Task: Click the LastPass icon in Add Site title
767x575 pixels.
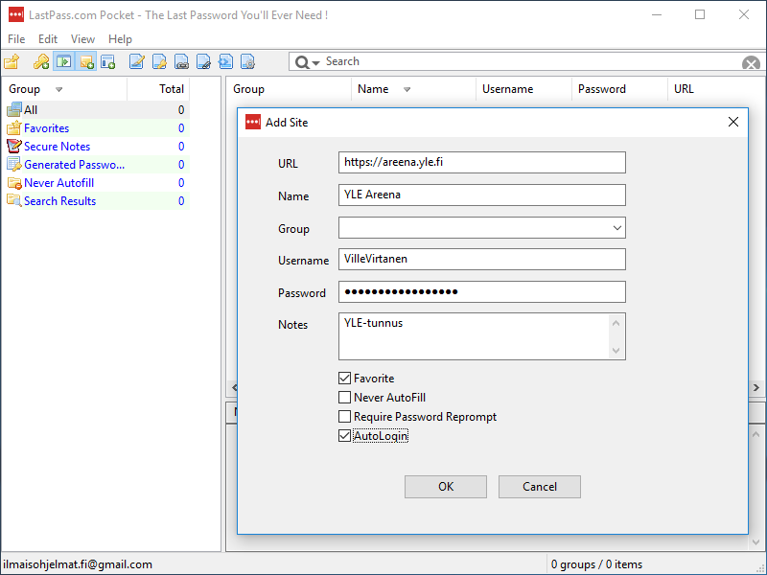Action: [x=253, y=122]
